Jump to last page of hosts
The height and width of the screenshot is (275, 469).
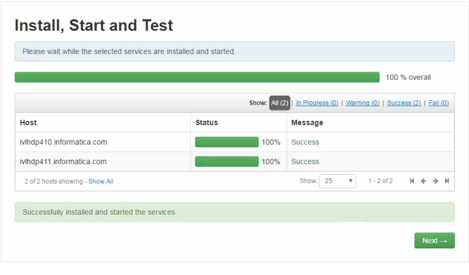click(447, 181)
